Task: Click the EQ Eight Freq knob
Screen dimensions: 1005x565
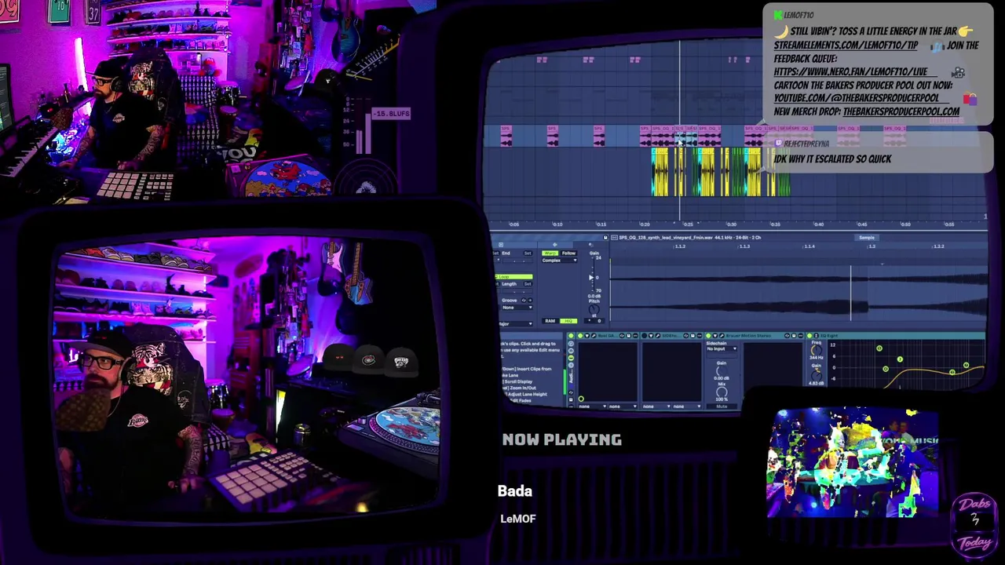Action: [817, 349]
